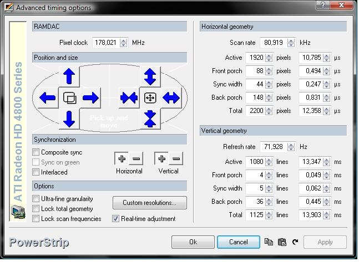This screenshot has height=262, width=359.
Task: Click the center position icon (overlapping squares)
Action: 69,98
